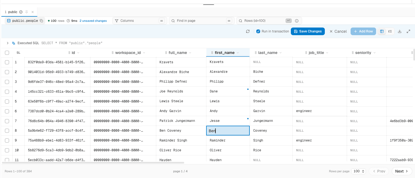Image resolution: width=415 pixels, height=178 pixels.
Task: Click drag handle icon of id column
Action: (x=69, y=53)
